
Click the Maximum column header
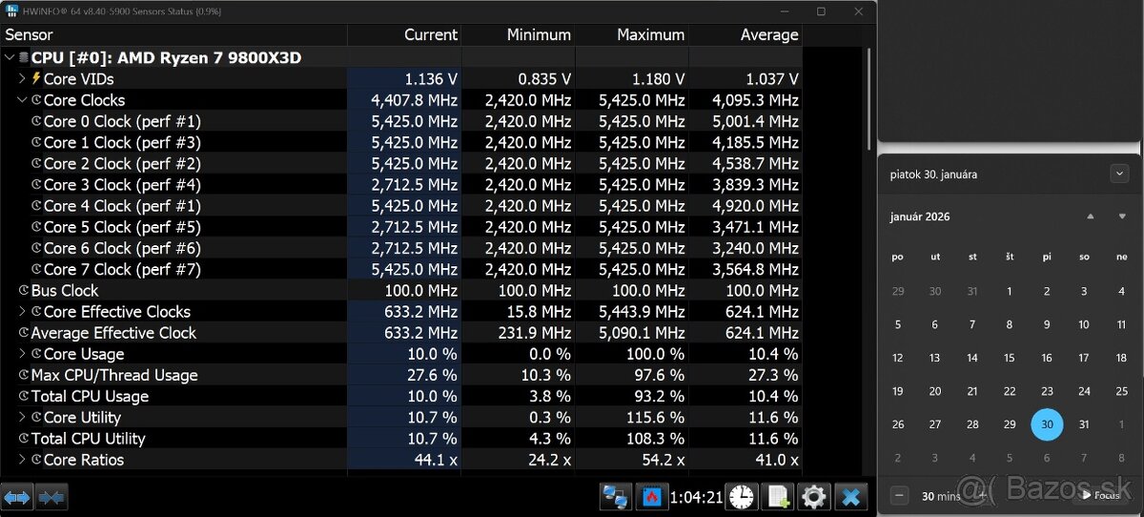tap(632, 34)
